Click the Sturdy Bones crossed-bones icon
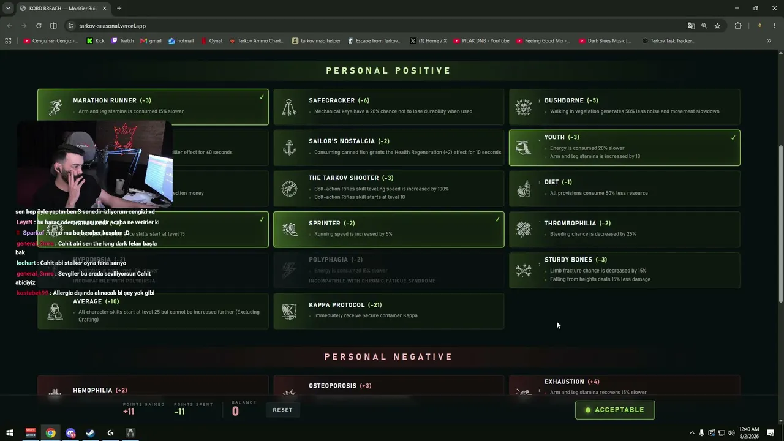 (524, 270)
